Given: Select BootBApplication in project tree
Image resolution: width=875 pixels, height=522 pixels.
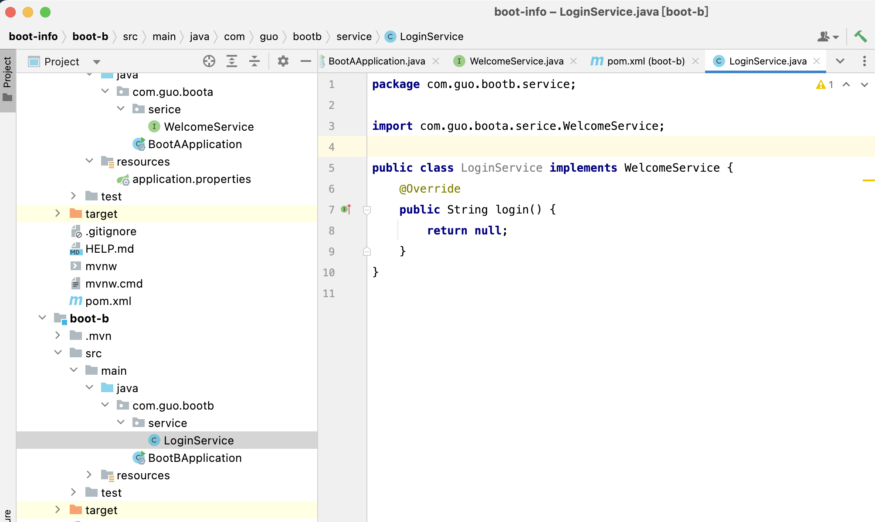Looking at the screenshot, I should pyautogui.click(x=195, y=458).
